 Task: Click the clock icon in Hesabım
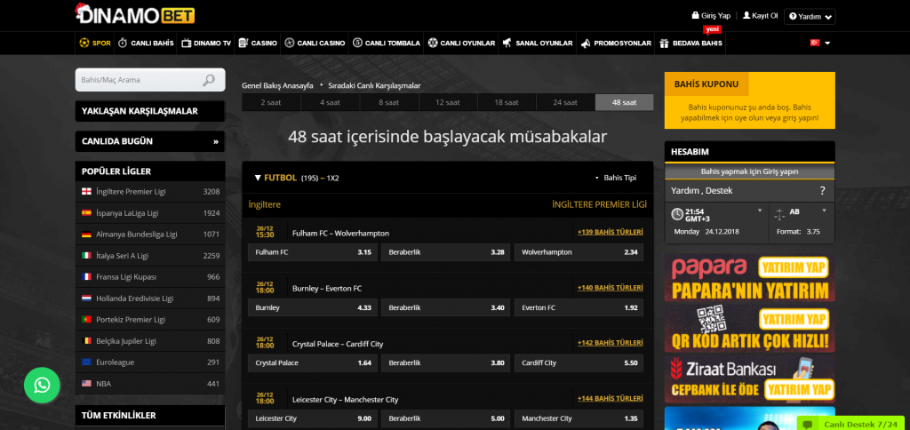pos(677,214)
